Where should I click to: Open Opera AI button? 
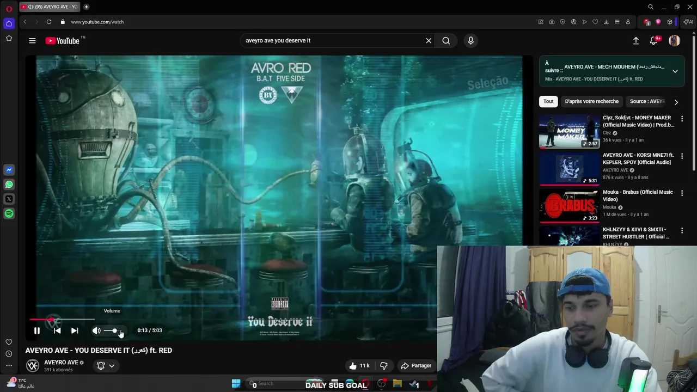click(x=688, y=22)
